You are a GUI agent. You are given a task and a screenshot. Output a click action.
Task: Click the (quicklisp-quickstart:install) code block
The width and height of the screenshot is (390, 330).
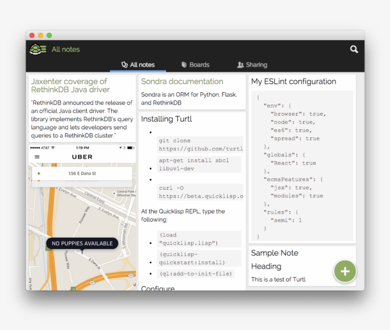(x=199, y=258)
